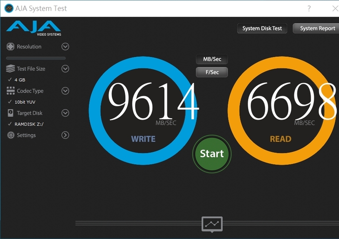Screen dimensions: 339x239
Task: Click the Test File Size label
Action: 31,69
